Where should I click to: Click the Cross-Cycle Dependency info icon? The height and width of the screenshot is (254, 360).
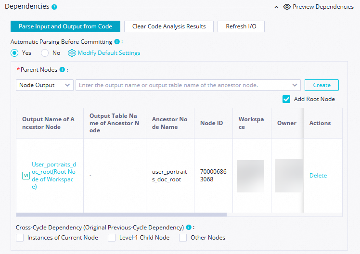[x=189, y=228]
